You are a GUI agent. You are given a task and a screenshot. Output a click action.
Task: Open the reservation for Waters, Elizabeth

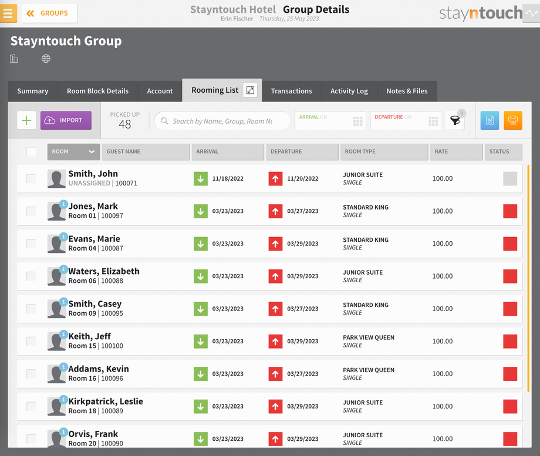tap(269, 276)
